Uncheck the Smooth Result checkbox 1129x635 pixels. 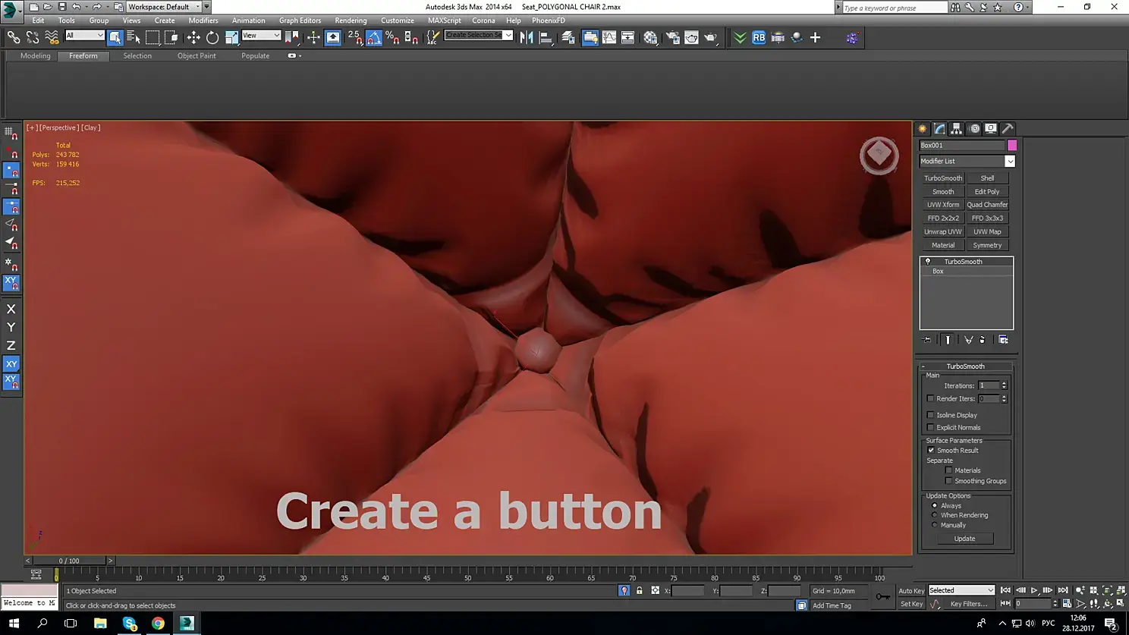pyautogui.click(x=931, y=451)
